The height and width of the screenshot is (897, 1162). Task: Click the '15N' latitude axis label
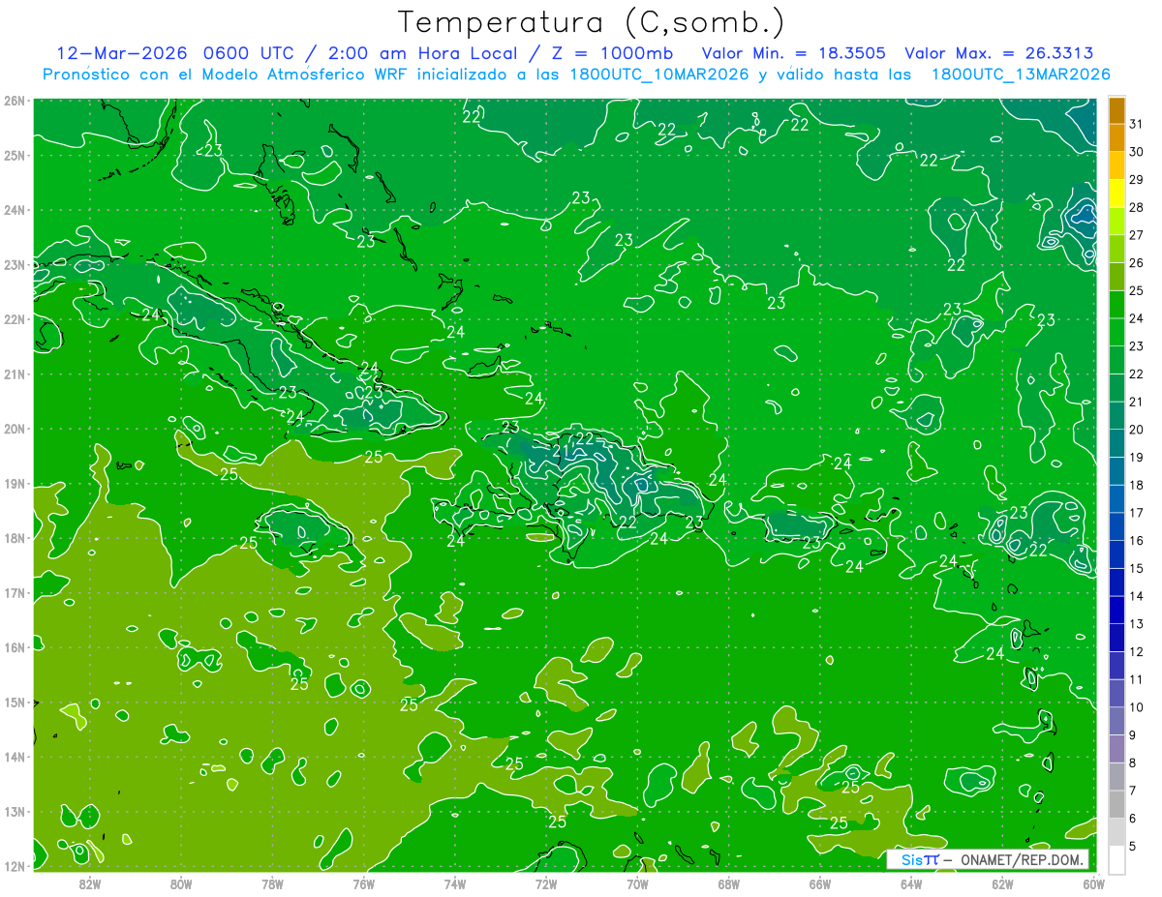point(15,702)
